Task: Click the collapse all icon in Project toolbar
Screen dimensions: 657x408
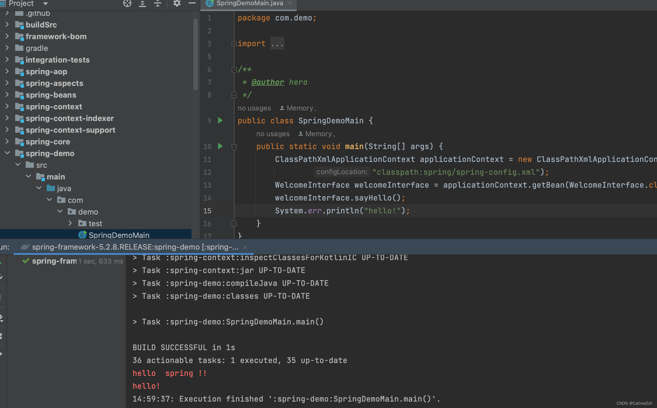Action: (x=158, y=4)
